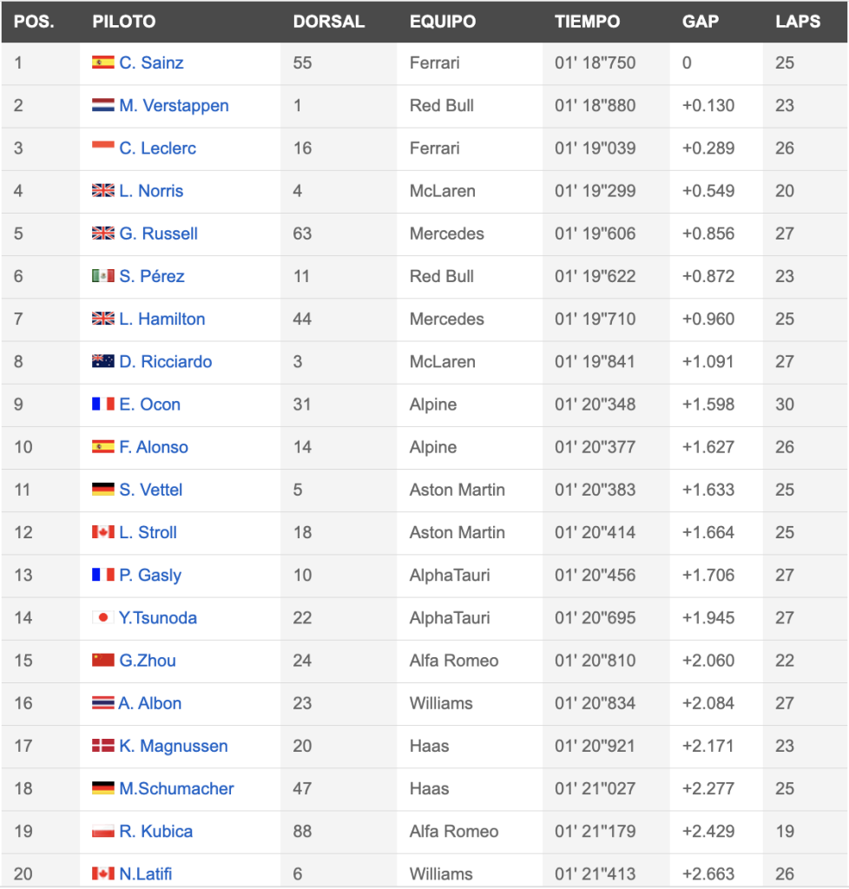The width and height of the screenshot is (849, 889).
Task: Click the Mexican flag beside S. Pérez
Action: 103,275
